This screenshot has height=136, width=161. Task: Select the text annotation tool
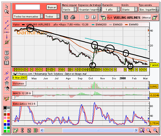click(x=7, y=53)
